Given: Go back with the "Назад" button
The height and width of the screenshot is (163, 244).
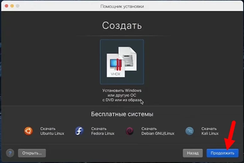Looking at the screenshot, I should point(193,153).
